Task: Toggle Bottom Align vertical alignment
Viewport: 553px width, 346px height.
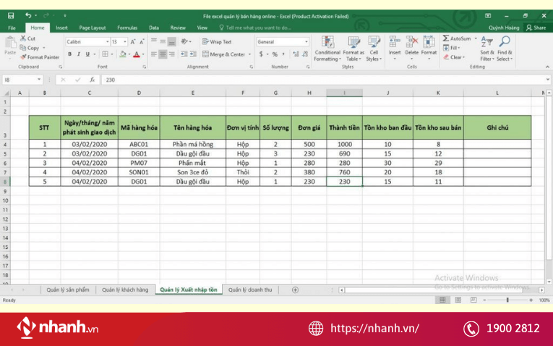Action: pyautogui.click(x=171, y=42)
